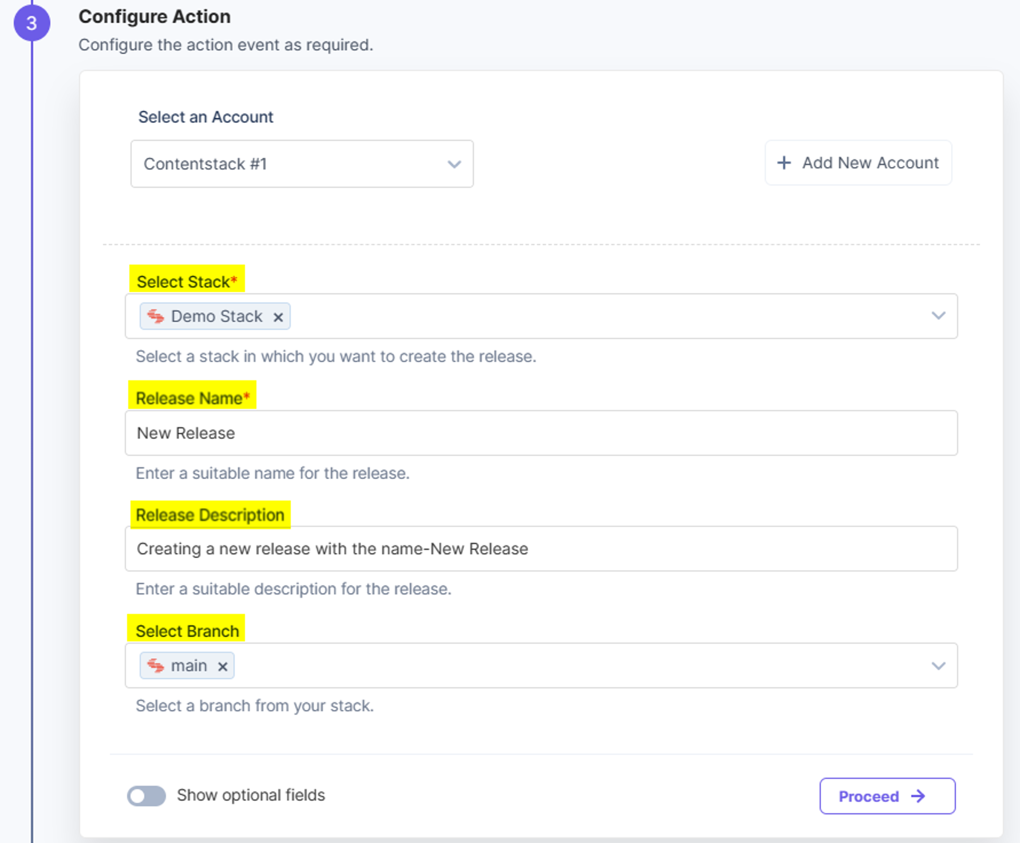Click the step 3 circle indicator

(x=32, y=23)
